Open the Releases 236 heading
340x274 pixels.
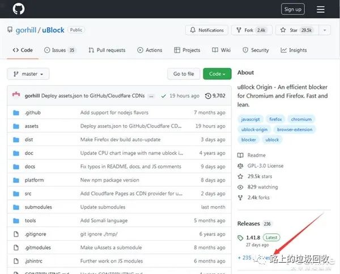click(x=254, y=224)
